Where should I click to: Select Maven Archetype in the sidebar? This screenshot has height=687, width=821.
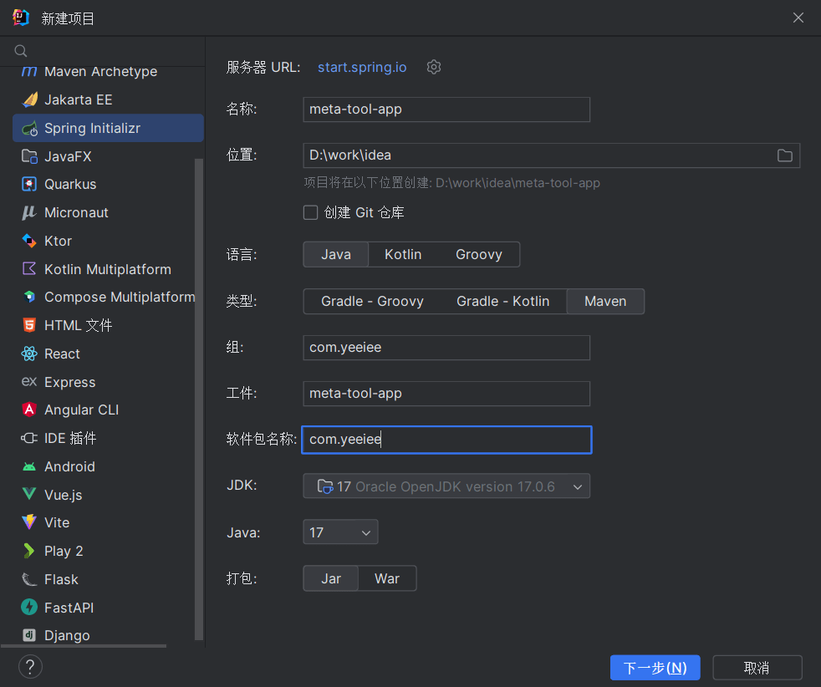[x=100, y=72]
